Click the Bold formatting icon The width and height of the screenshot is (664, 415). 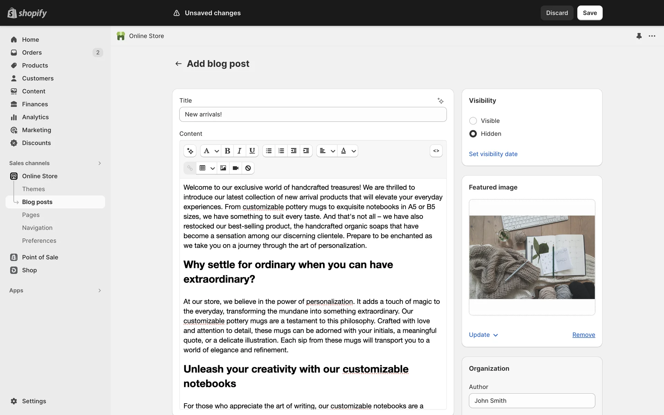click(x=227, y=151)
